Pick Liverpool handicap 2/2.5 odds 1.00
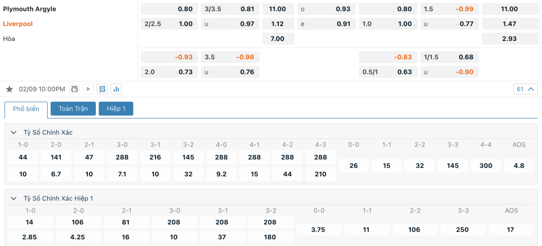542x246 pixels. click(169, 24)
